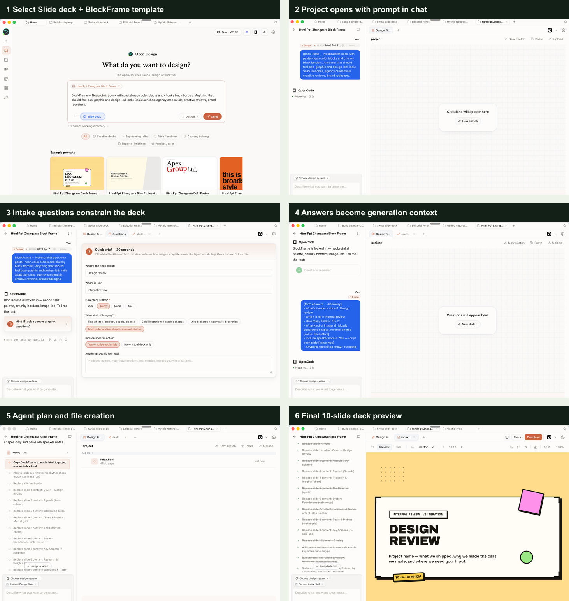Select the Engineering talks filter chip
The width and height of the screenshot is (569, 601).
click(135, 137)
